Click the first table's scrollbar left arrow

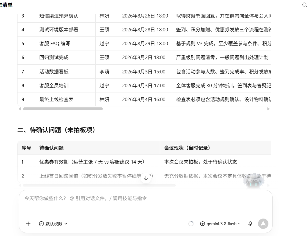[x=19, y=109]
